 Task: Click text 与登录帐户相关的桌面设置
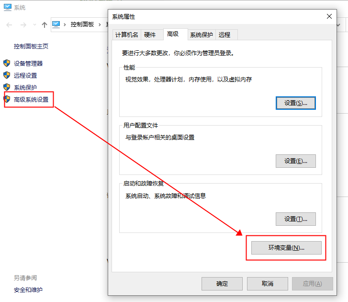point(160,137)
